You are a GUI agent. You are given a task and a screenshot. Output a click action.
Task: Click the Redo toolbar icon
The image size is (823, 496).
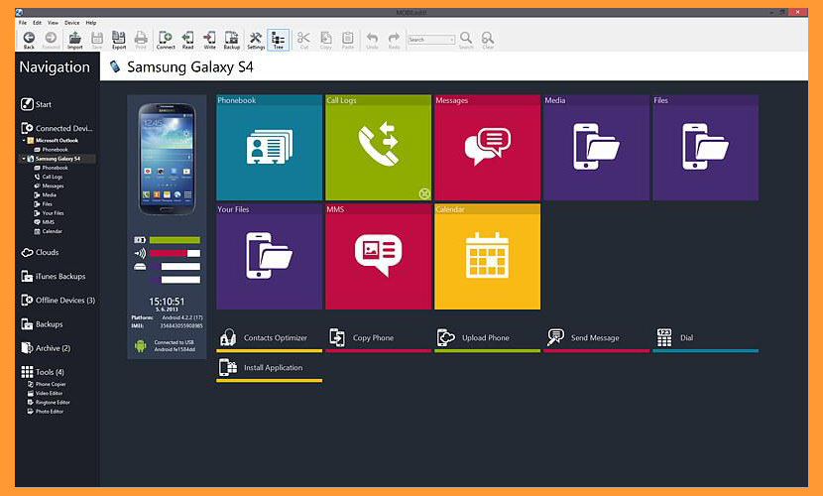pos(395,40)
